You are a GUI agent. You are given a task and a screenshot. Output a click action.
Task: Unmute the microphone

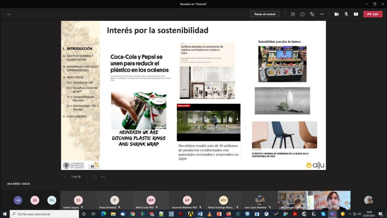(346, 14)
